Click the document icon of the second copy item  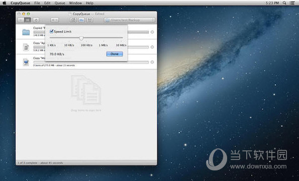click(x=26, y=47)
